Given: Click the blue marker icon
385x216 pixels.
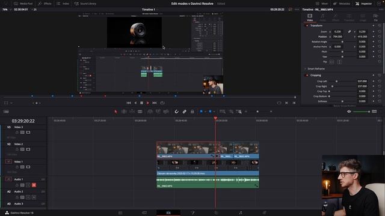Looking at the screenshot, I should (x=210, y=112).
